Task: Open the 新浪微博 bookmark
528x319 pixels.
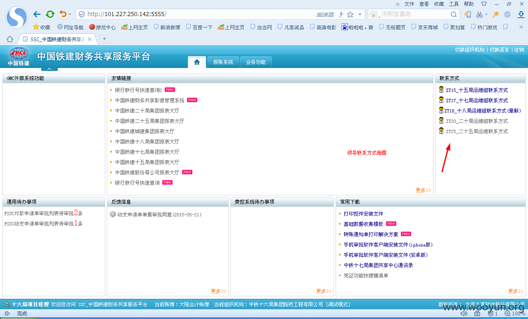Action: coord(167,27)
